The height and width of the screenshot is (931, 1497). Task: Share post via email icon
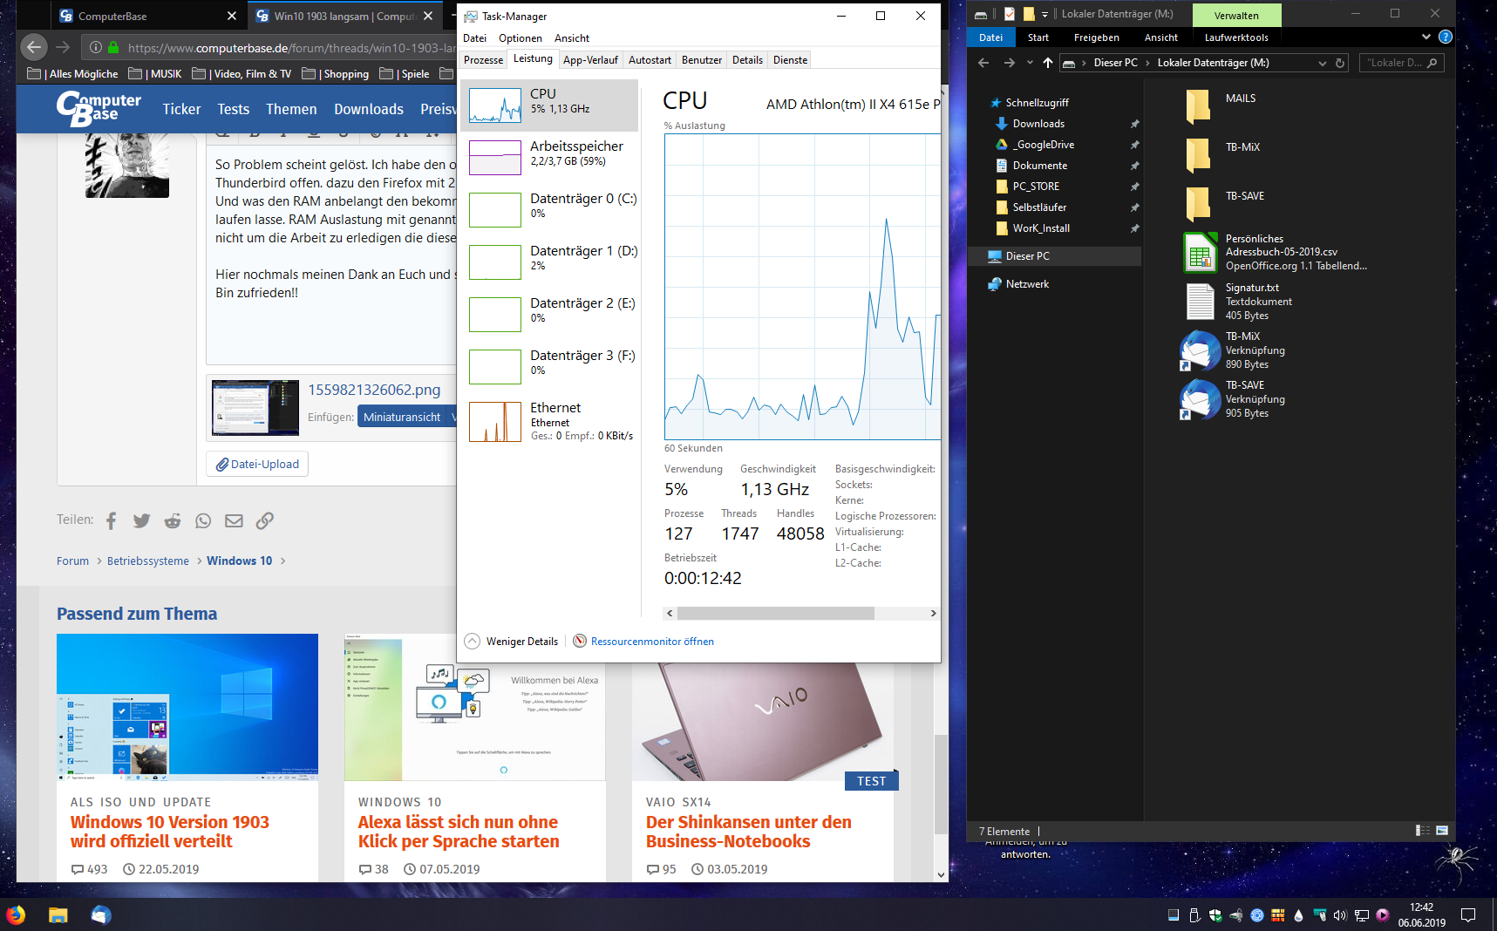(x=234, y=521)
